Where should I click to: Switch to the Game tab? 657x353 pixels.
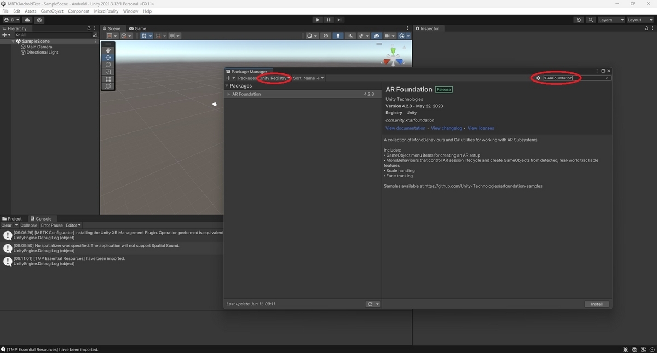137,28
